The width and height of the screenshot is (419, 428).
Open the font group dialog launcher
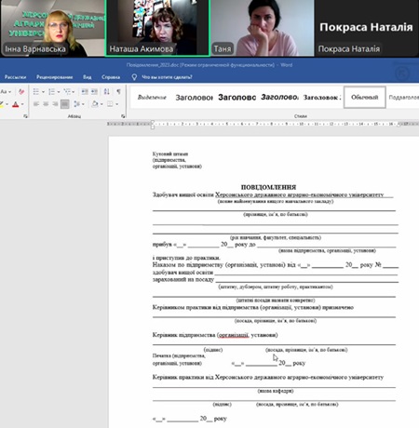point(25,116)
